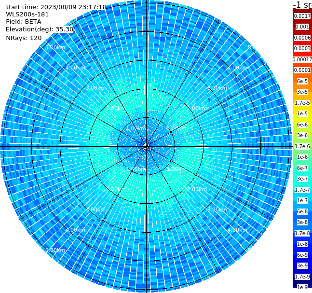The width and height of the screenshot is (312, 293).
Task: Click the 3e-6 colorbar label
Action: pyautogui.click(x=302, y=135)
